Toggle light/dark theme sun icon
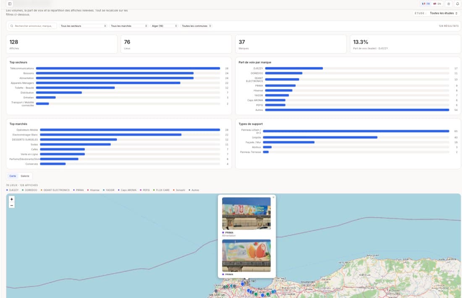Screen dimensions: 462x298 pos(449,4)
